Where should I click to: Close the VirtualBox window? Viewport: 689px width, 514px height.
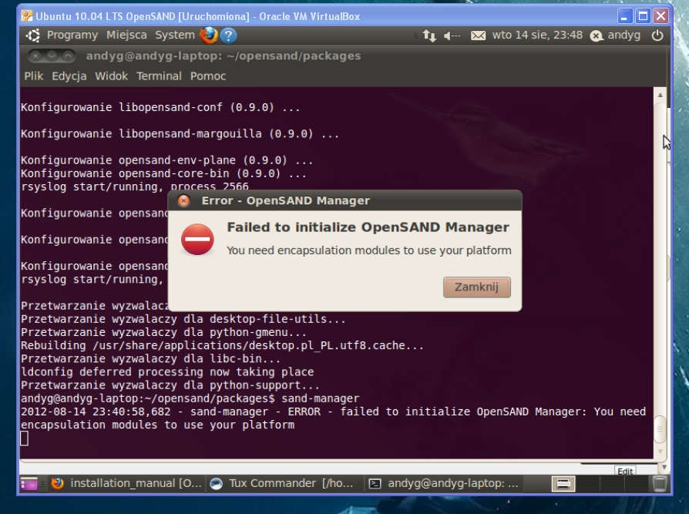point(661,16)
